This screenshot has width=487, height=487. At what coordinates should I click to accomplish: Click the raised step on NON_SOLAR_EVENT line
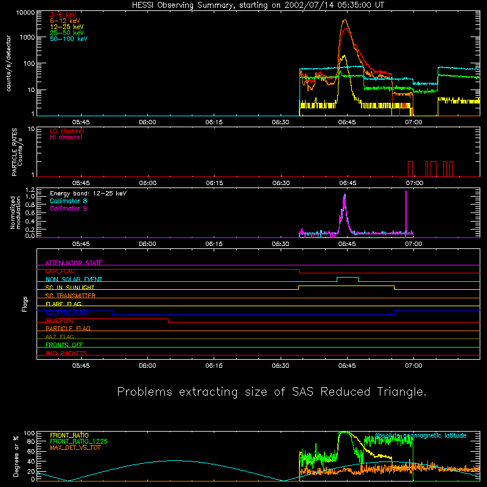pos(348,278)
